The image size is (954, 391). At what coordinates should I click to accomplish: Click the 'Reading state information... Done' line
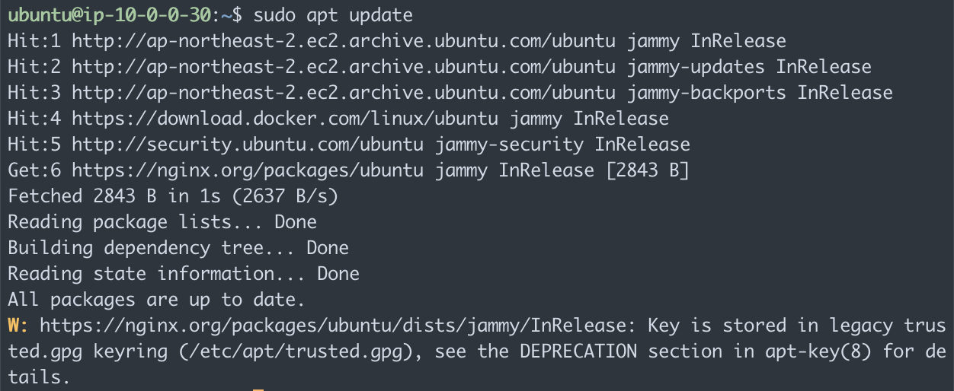pos(184,273)
